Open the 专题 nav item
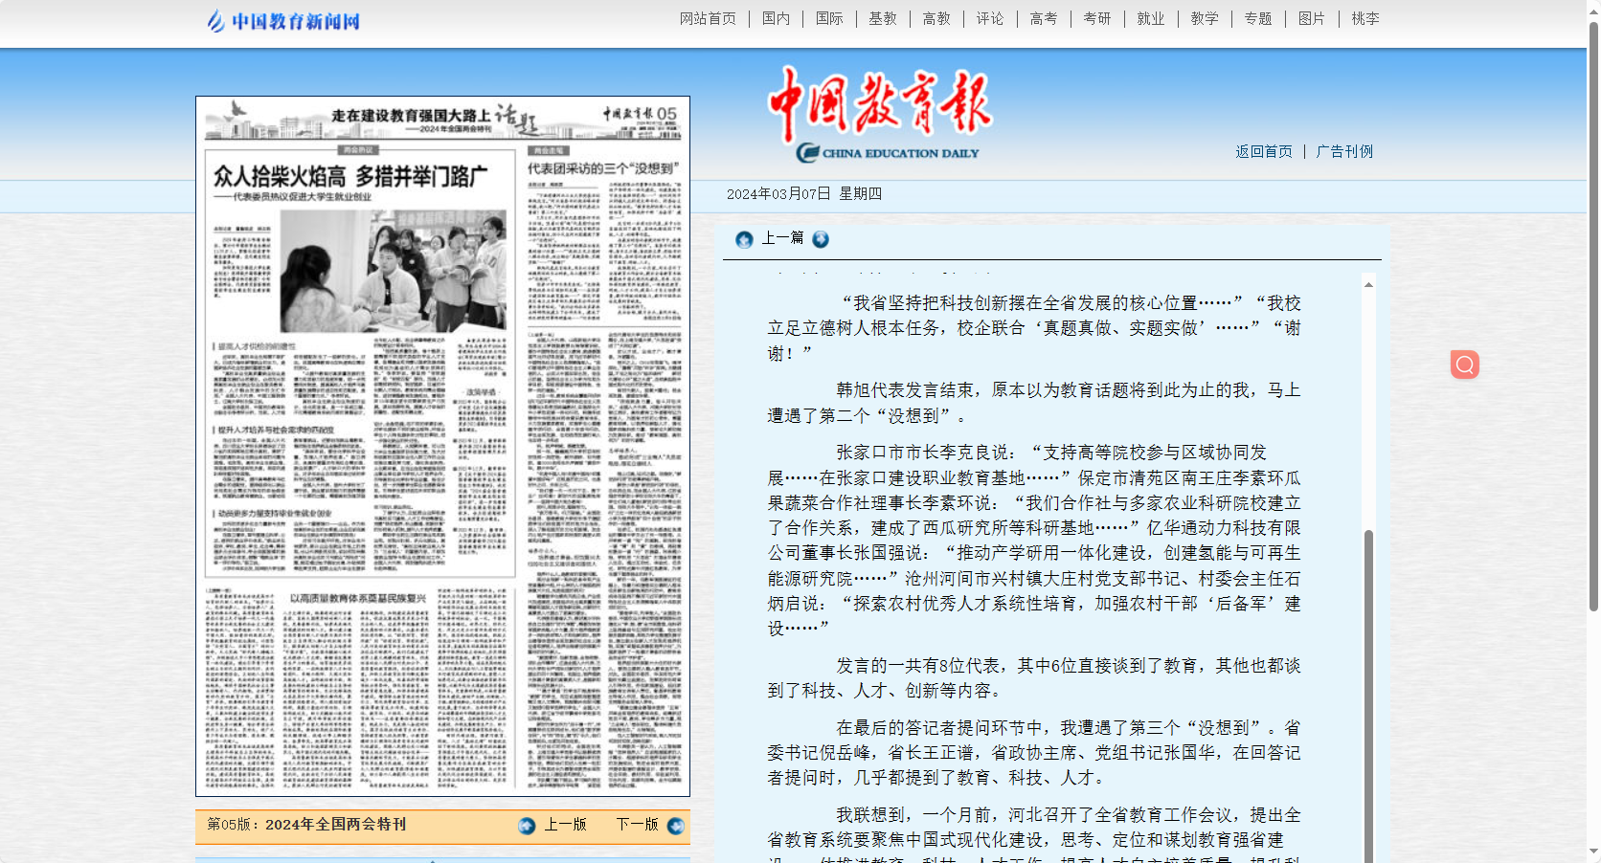The image size is (1601, 863). 1258,18
